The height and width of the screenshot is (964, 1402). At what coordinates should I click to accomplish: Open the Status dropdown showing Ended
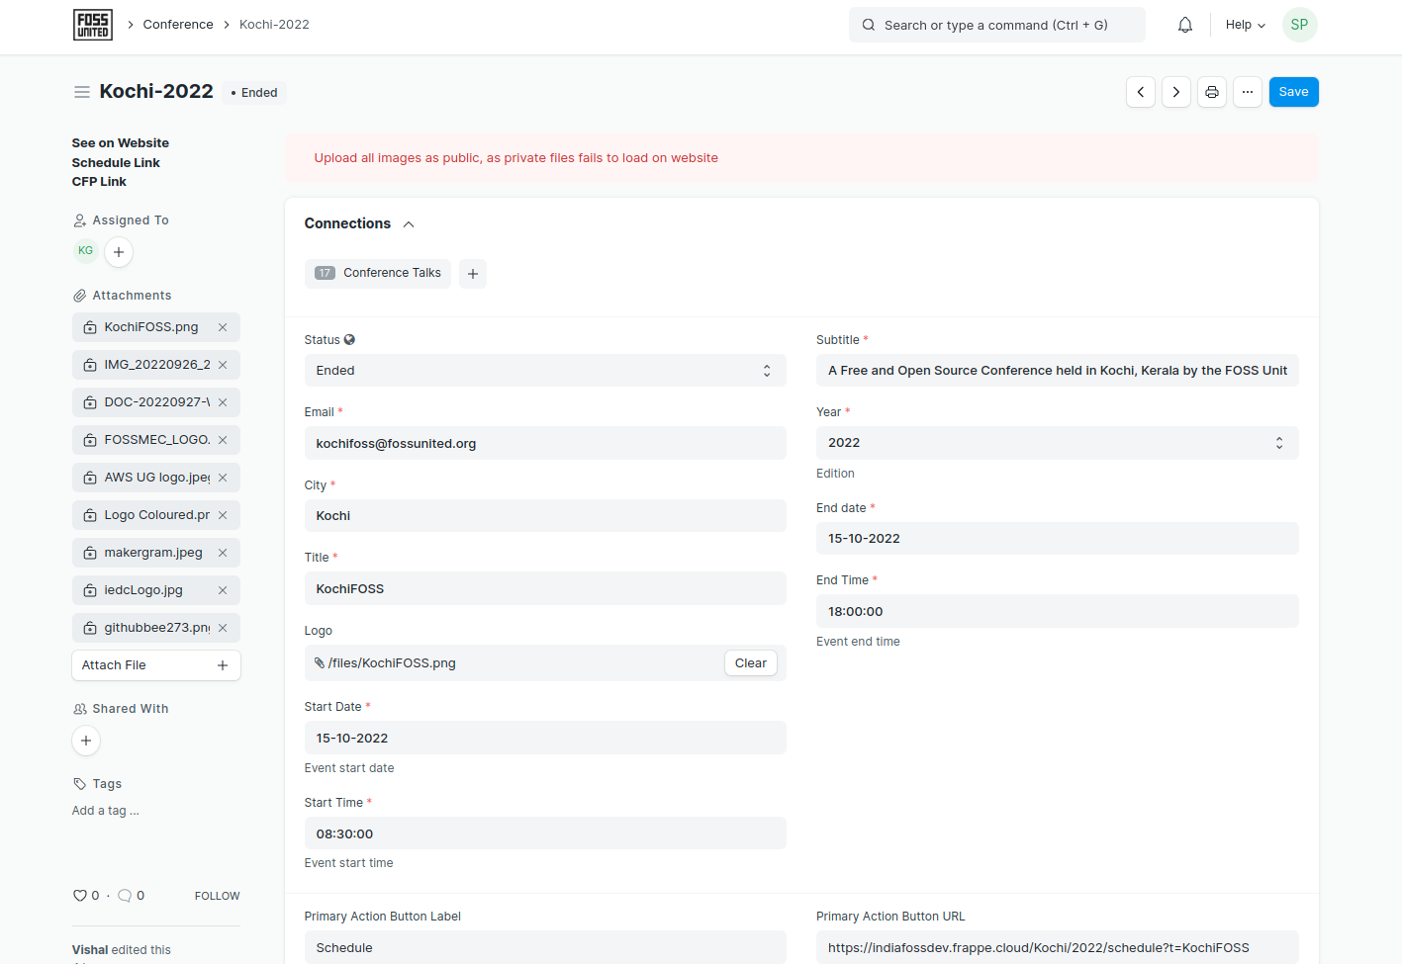pos(545,371)
